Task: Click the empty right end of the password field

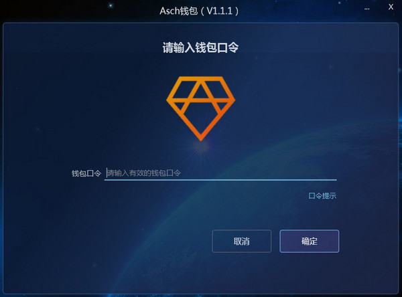Action: click(308, 173)
